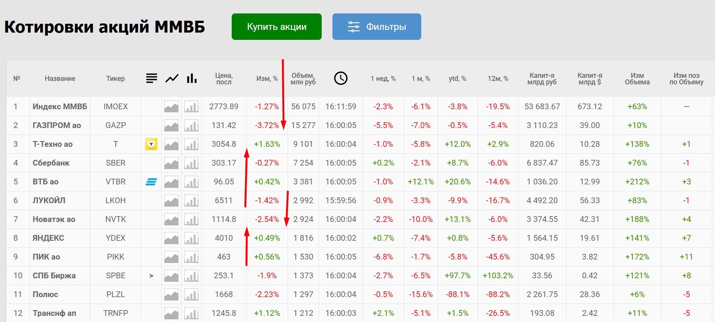Click the SBER ticker cell
The height and width of the screenshot is (322, 715).
coord(116,163)
